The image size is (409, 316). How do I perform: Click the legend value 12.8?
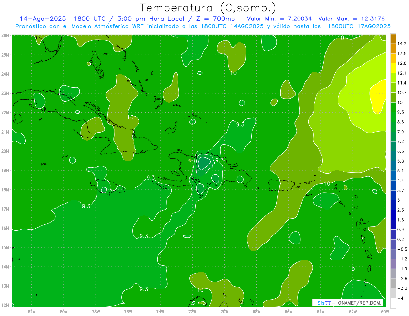tap(402, 63)
